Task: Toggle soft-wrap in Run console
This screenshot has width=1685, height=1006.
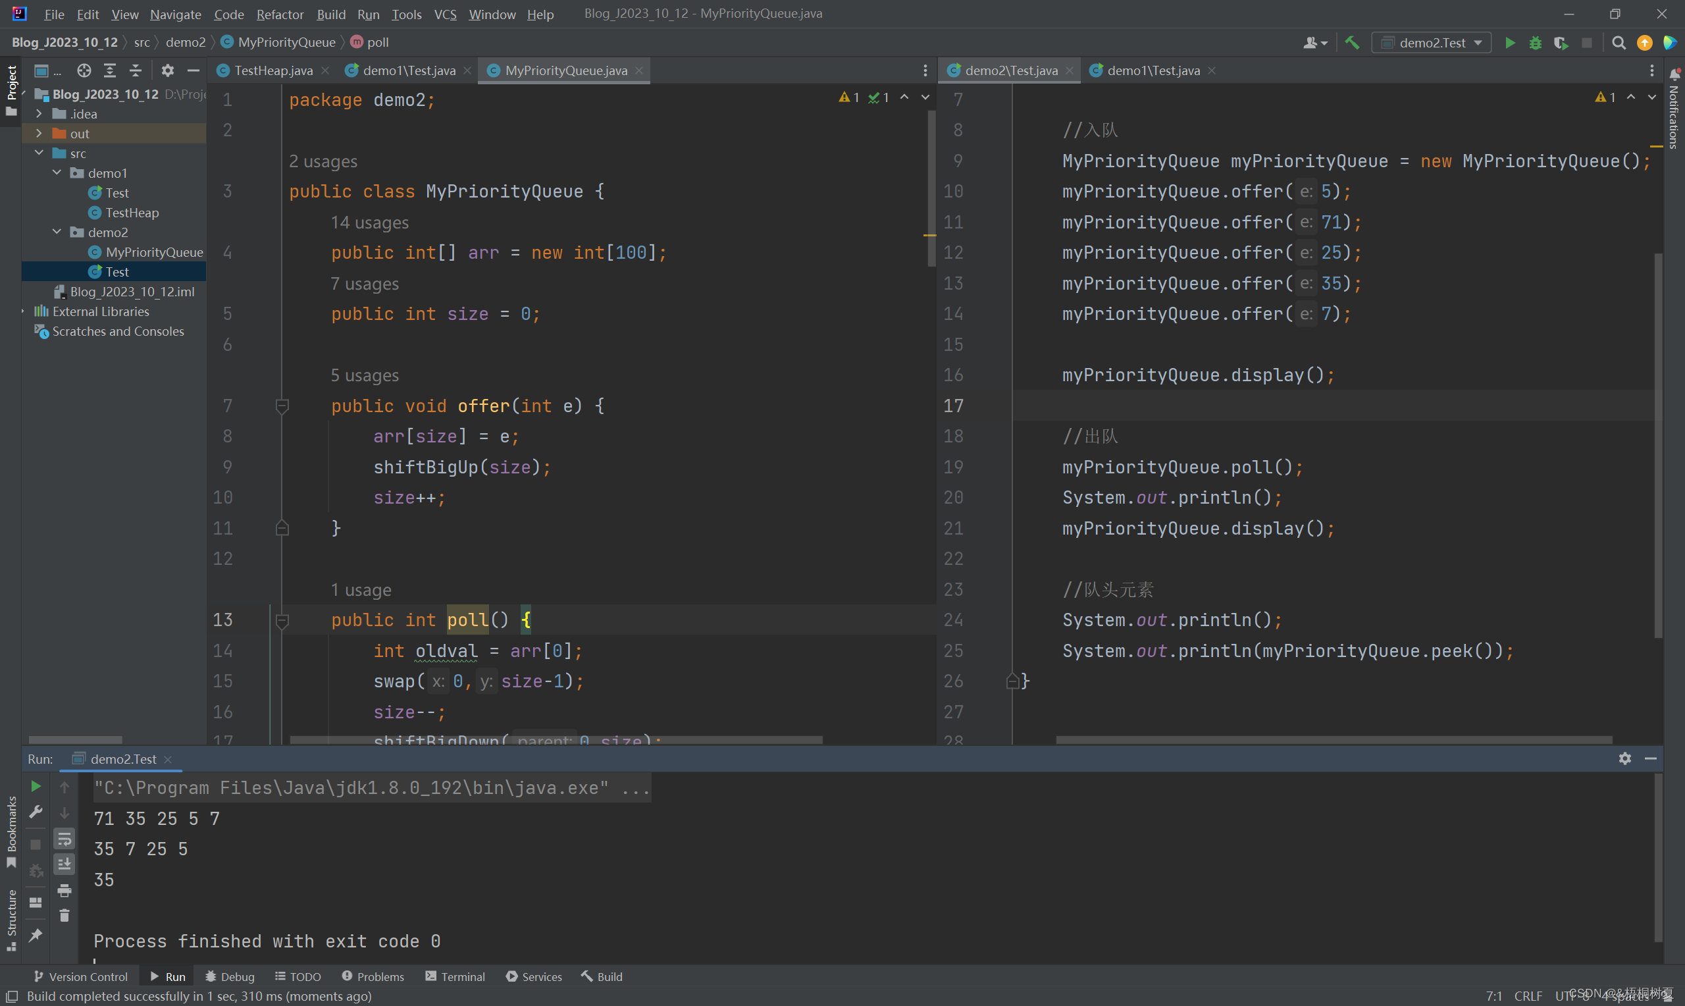Action: [65, 839]
